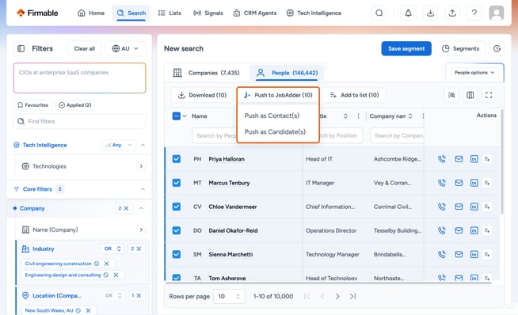The width and height of the screenshot is (518, 315).
Task: Click the download tray icon in header
Action: point(430,13)
